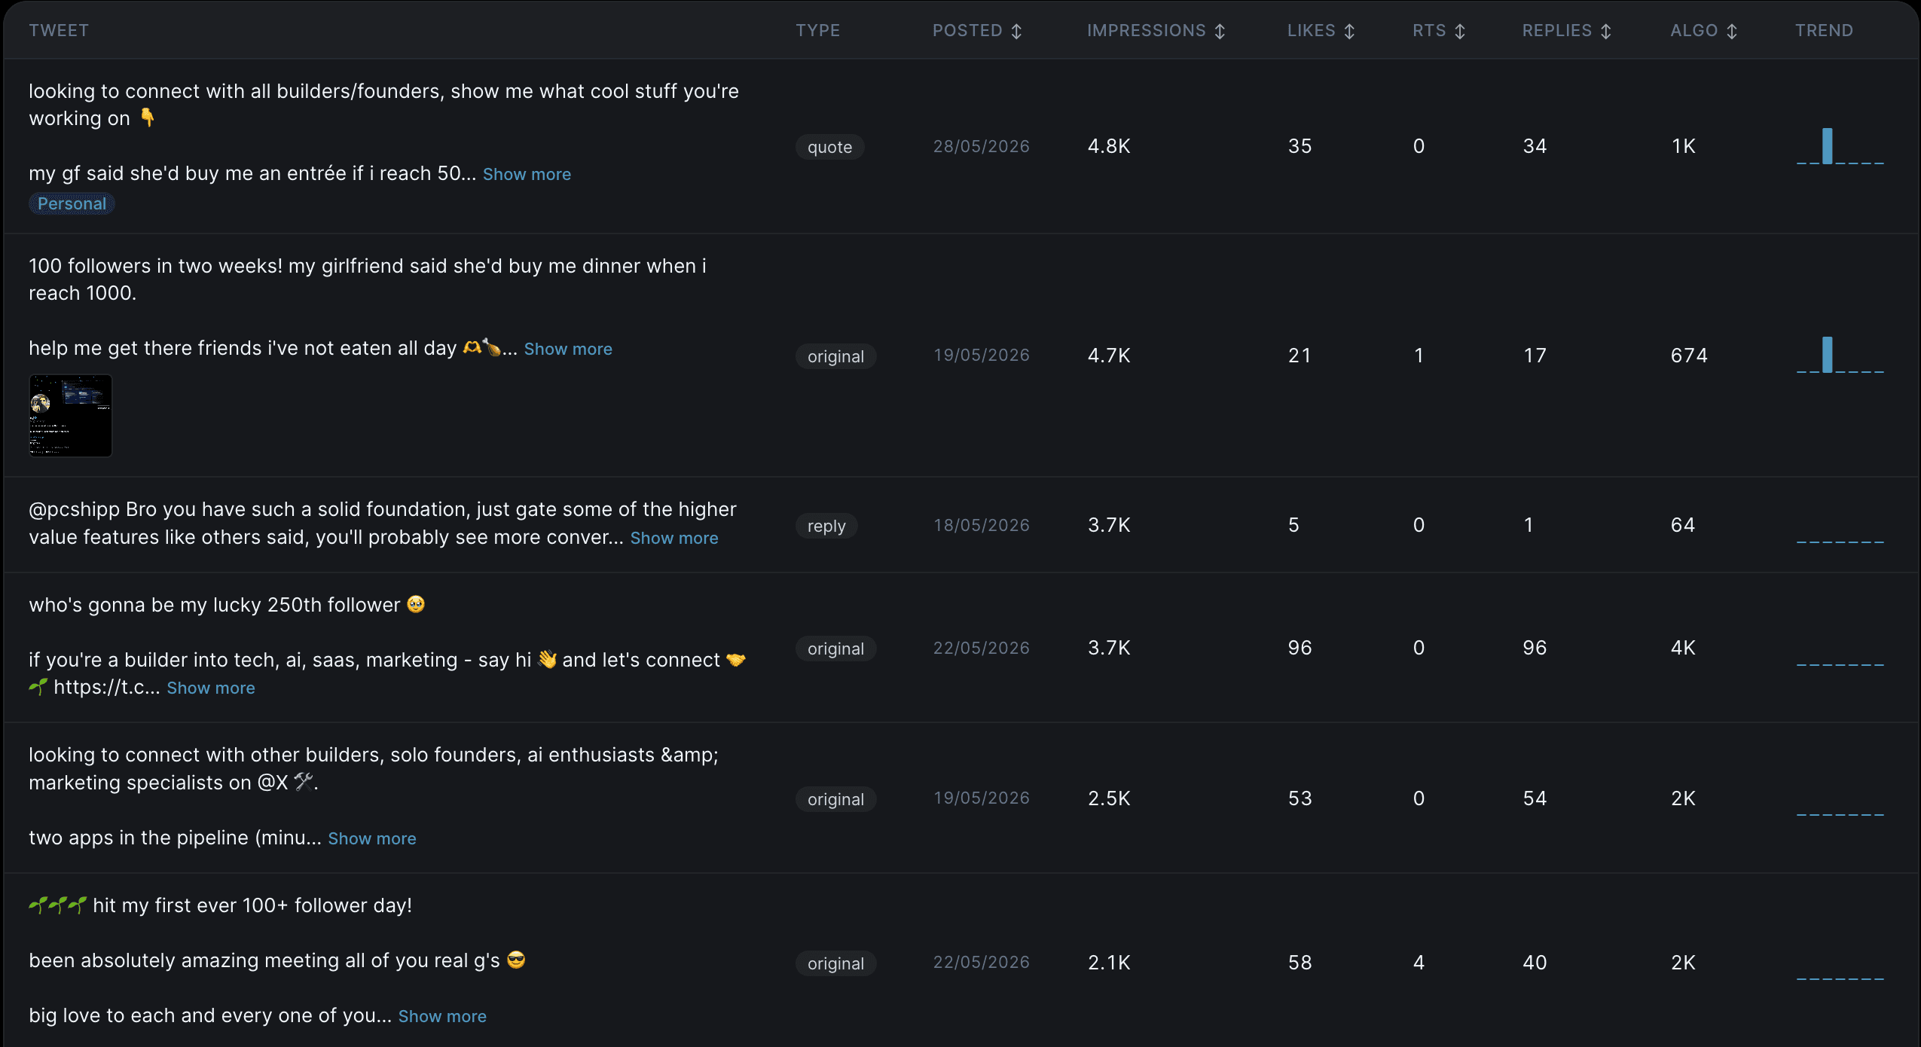The image size is (1921, 1047).
Task: Click original badge on 19/05/2026 4.7K row
Action: 835,356
